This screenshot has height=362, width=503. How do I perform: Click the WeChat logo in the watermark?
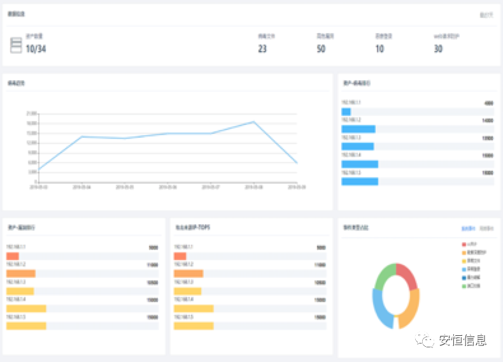click(x=425, y=340)
